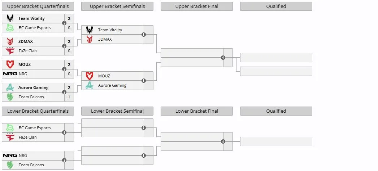Click the BC.Game Esports logo in the upper bracket
This screenshot has height=171, width=378.
pyautogui.click(x=10, y=28)
